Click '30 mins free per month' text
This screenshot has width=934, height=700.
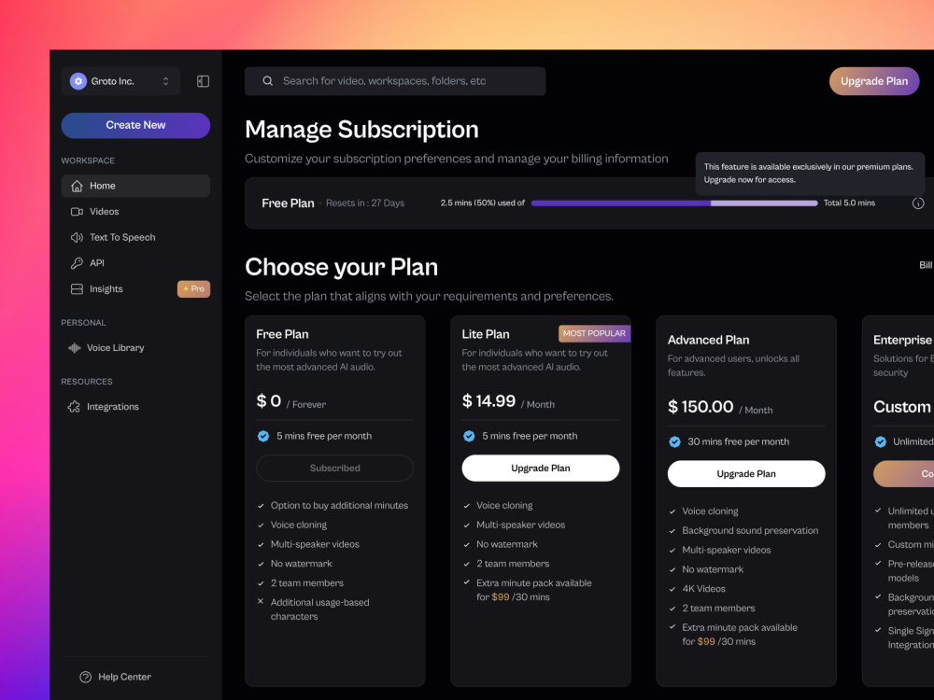tap(738, 441)
